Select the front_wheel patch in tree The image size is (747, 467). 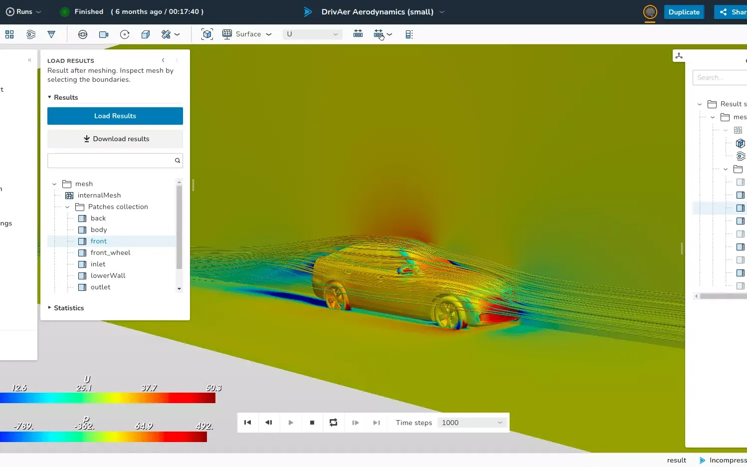[110, 253]
